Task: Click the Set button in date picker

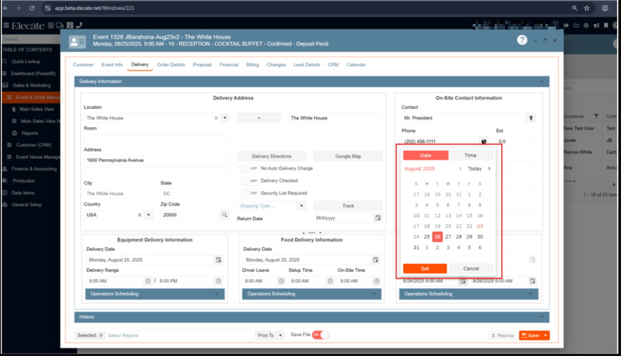Action: click(x=425, y=268)
